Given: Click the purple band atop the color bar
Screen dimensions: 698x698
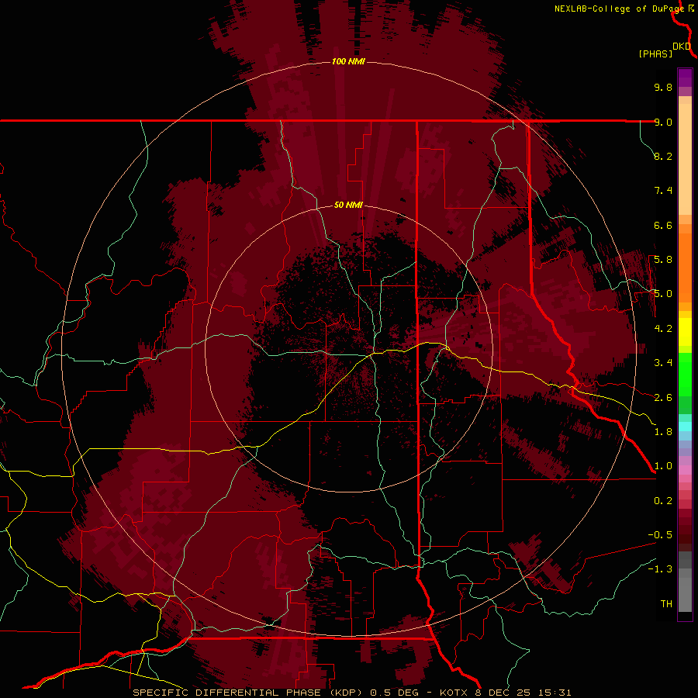Looking at the screenshot, I should coord(685,78).
